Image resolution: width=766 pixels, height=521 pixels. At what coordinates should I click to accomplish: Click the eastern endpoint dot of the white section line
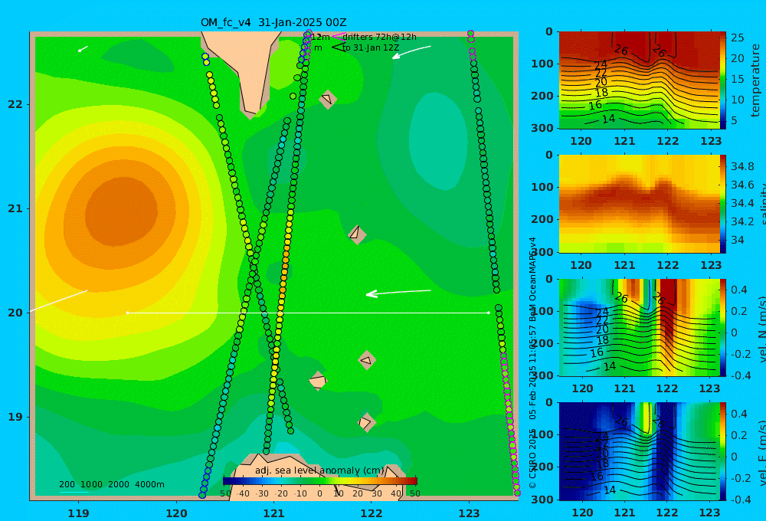pos(489,313)
